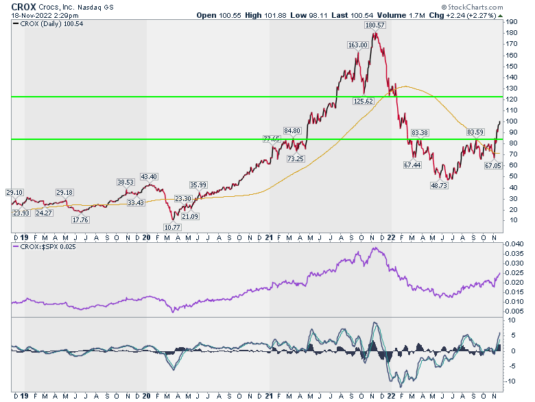Open the StockCharts.com copyright link
The image size is (535, 402).
point(472,7)
